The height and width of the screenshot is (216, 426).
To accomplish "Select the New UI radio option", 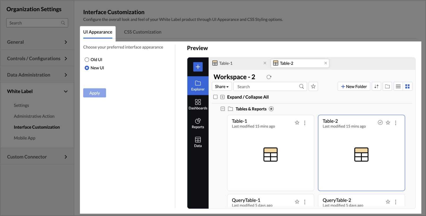I will tap(87, 68).
